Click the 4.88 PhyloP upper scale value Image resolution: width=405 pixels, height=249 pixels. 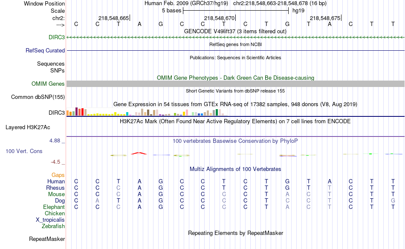tap(55, 141)
